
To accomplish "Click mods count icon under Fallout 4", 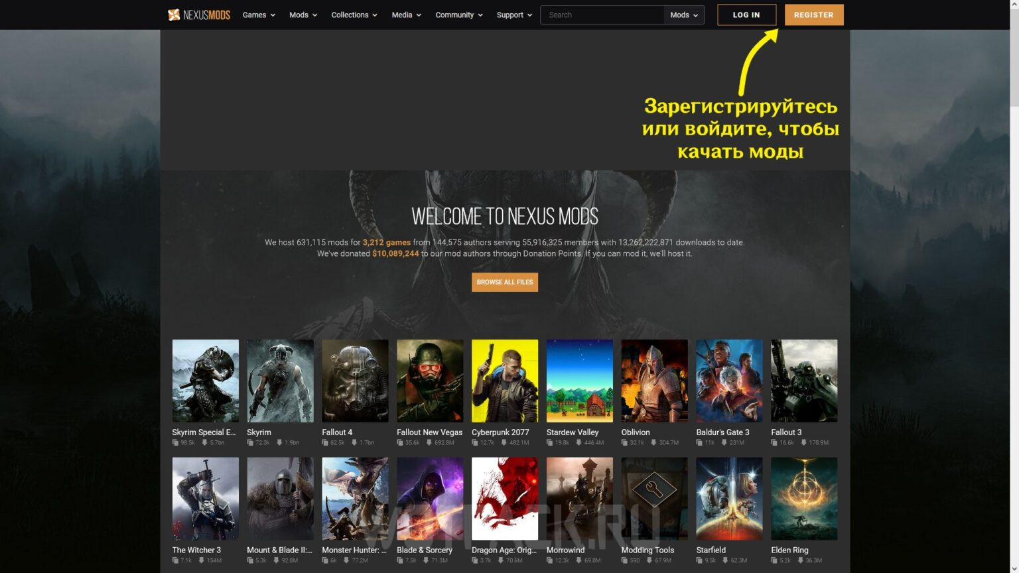I will pos(326,442).
